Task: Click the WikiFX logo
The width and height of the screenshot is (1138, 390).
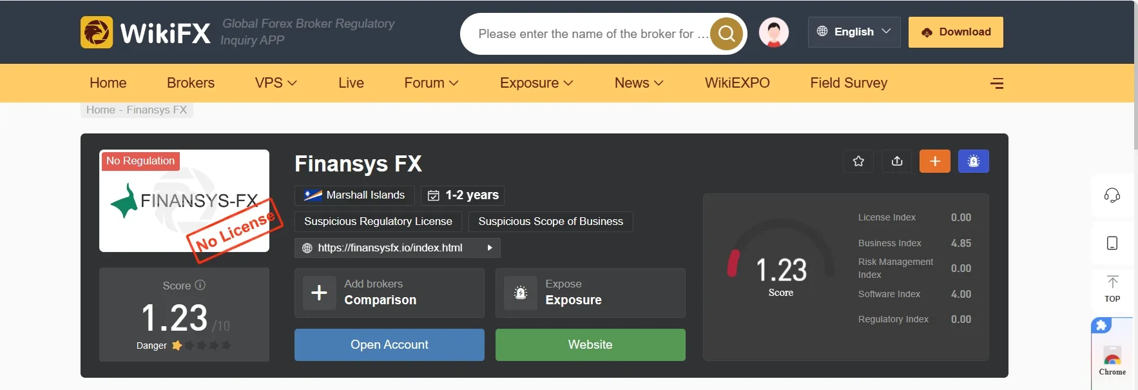Action: coord(146,32)
